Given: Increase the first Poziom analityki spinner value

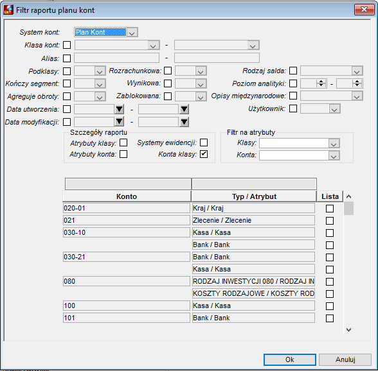Looking at the screenshot, I should (x=321, y=82).
